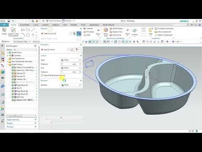Open the resource bar settings gear
This screenshot has width=202, height=152.
tap(2, 46)
